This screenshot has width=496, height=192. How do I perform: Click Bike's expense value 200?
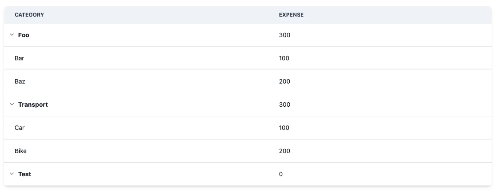(284, 151)
